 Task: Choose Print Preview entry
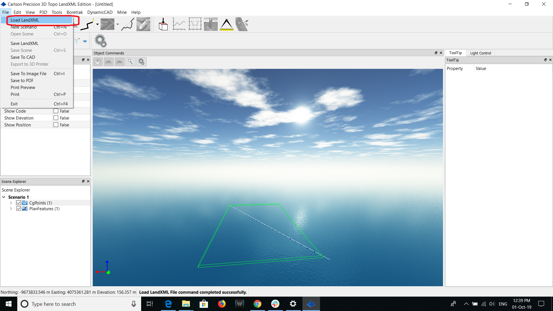(x=37, y=87)
